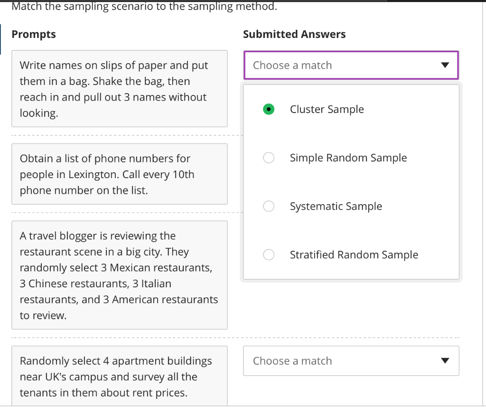Choose the Stratified Random Sample option text
This screenshot has height=407, width=486.
pos(354,255)
